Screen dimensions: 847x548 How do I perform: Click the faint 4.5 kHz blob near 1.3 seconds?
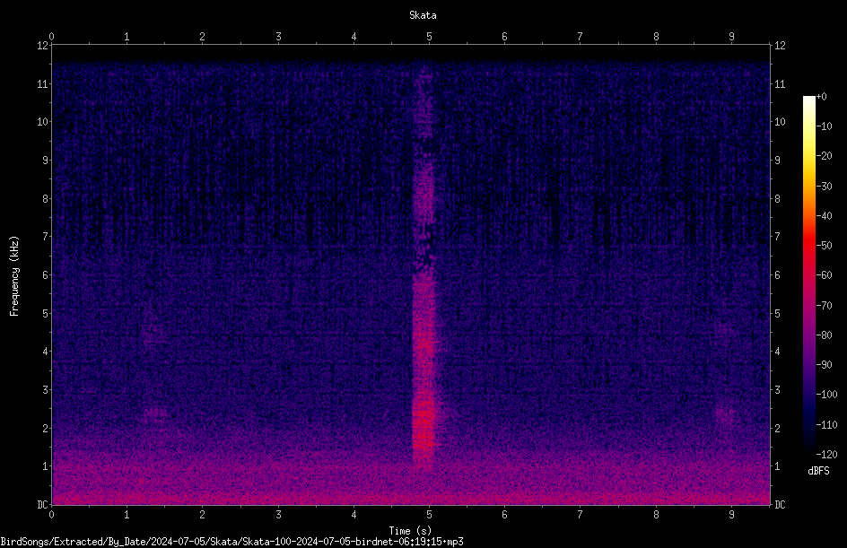click(154, 332)
